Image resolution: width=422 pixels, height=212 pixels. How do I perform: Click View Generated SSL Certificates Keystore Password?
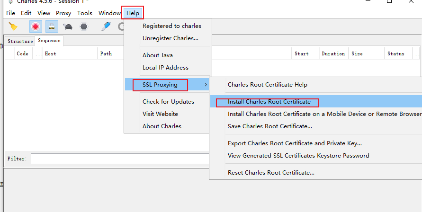298,156
